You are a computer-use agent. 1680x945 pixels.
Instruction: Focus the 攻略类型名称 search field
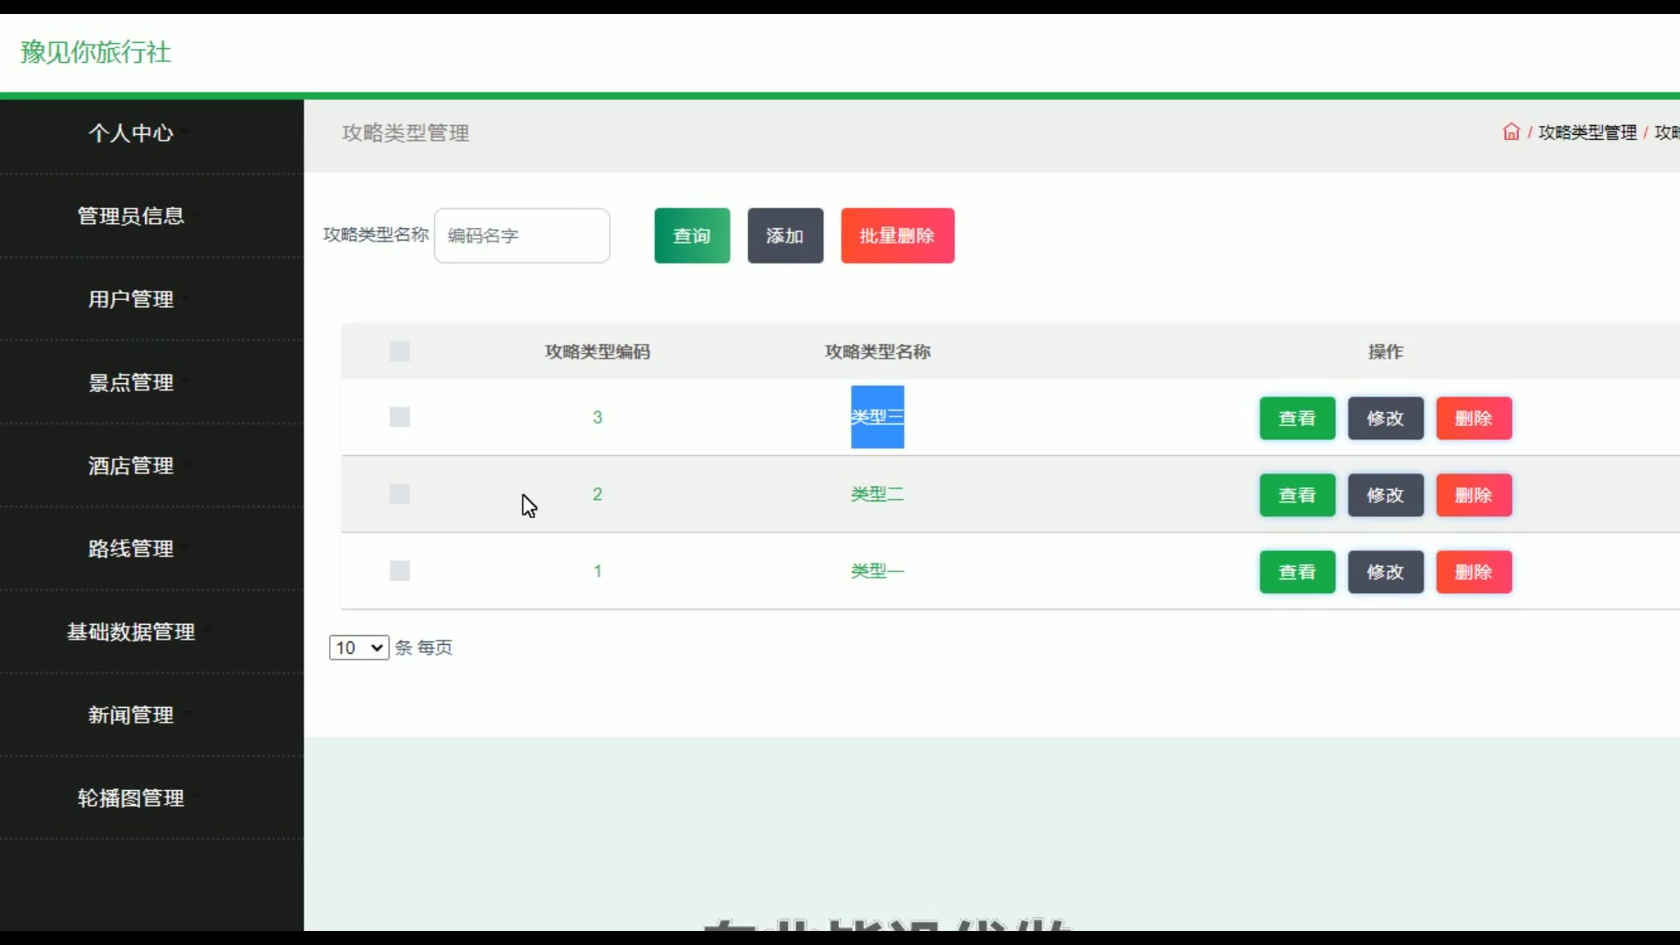click(x=521, y=235)
